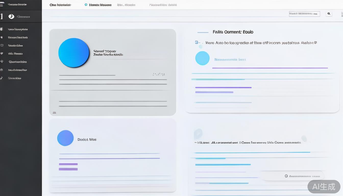Click the faint speech bubble icon in bottom-right card
Screen dimensions: 343x196
[x=198, y=133]
